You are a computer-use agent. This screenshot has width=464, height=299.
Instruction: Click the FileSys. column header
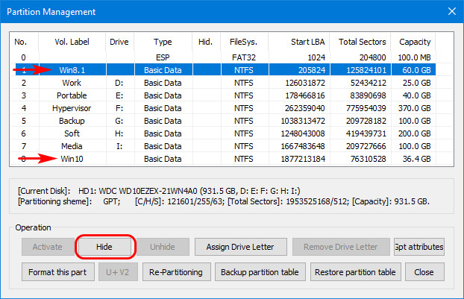pyautogui.click(x=243, y=42)
